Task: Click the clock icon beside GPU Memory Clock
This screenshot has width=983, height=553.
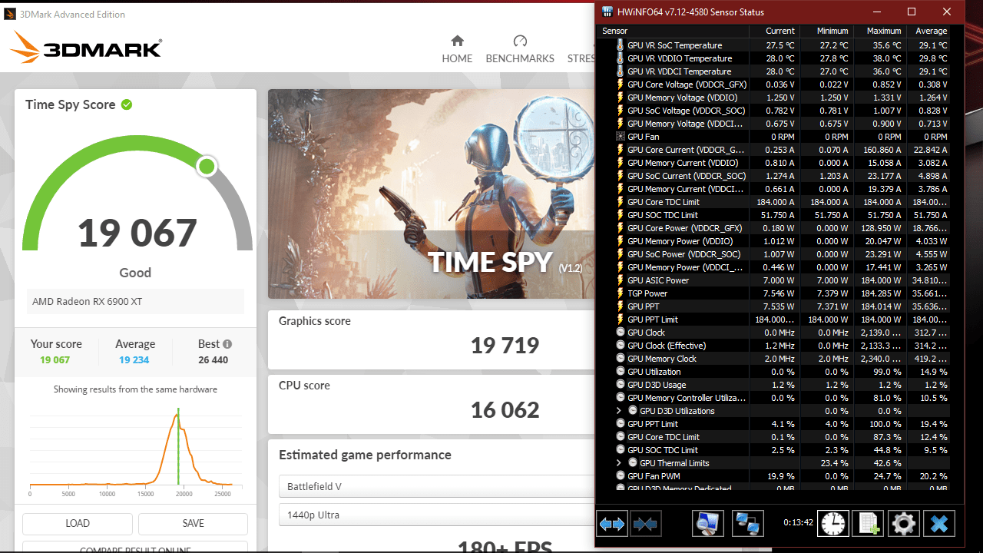Action: (x=621, y=359)
